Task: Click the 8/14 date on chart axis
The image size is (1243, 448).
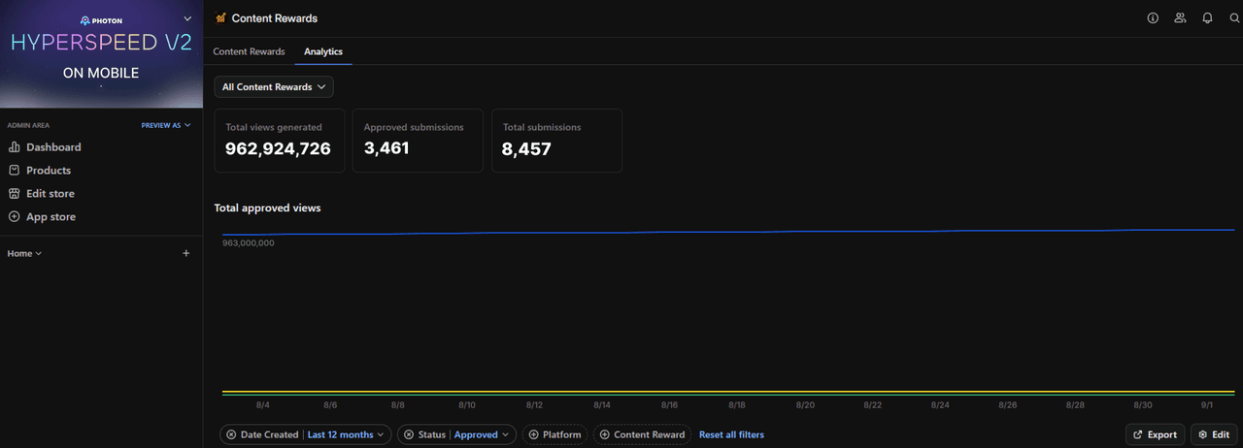Action: click(x=601, y=405)
